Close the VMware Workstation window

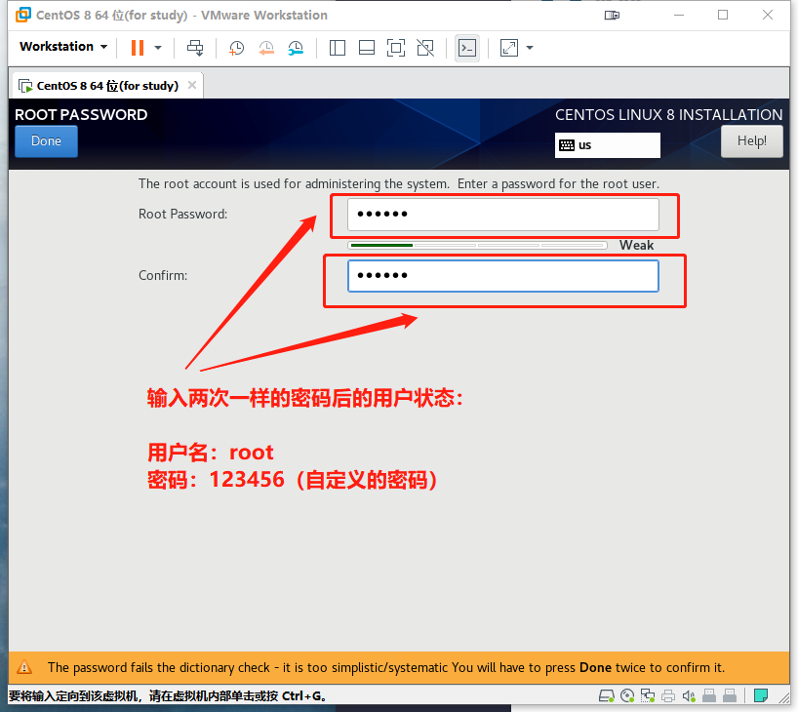tap(768, 16)
